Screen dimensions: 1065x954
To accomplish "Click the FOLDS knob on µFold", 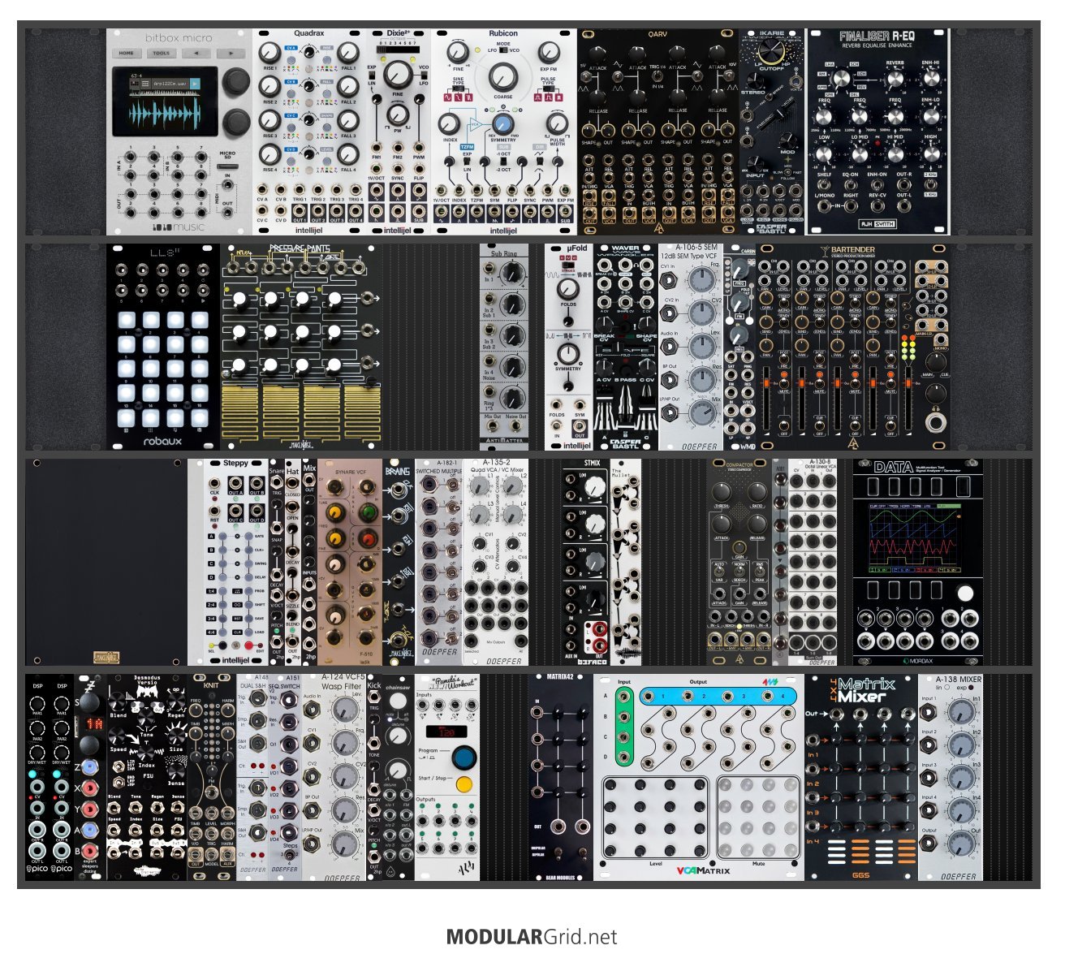I will (569, 288).
